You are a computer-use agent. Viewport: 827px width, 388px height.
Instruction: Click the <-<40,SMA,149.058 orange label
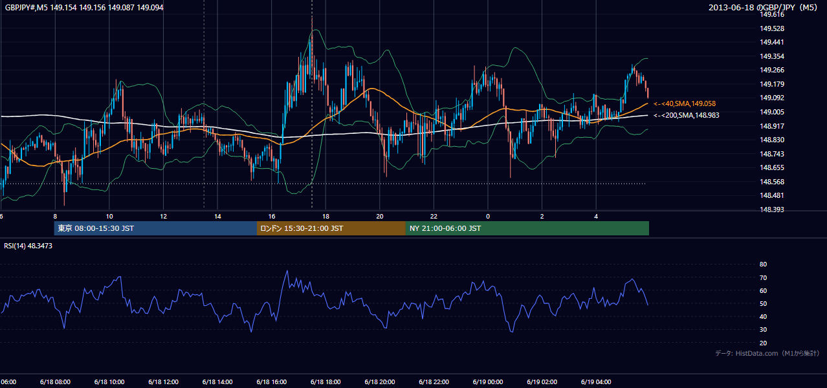pos(685,103)
